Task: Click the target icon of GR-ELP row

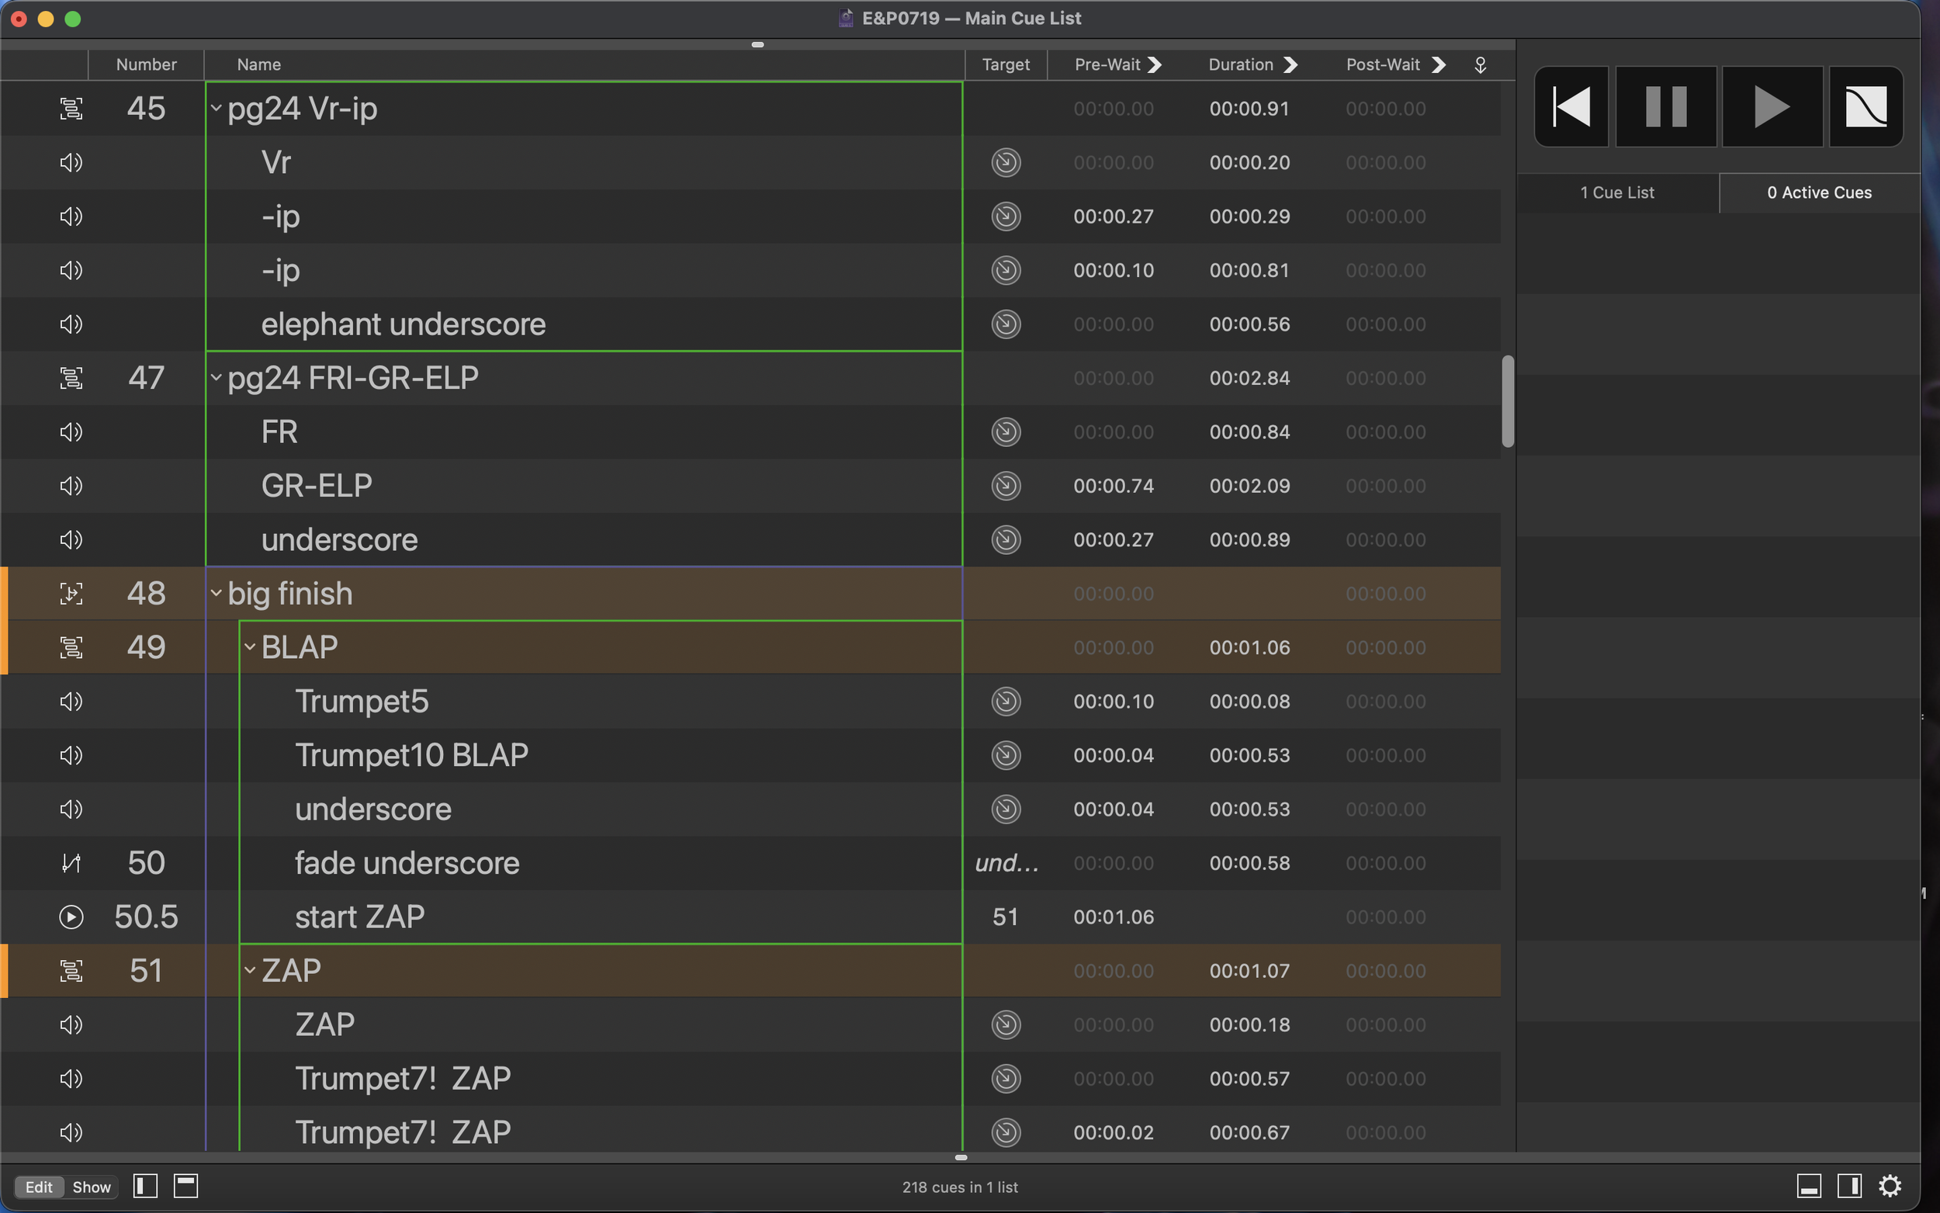Action: point(1006,485)
